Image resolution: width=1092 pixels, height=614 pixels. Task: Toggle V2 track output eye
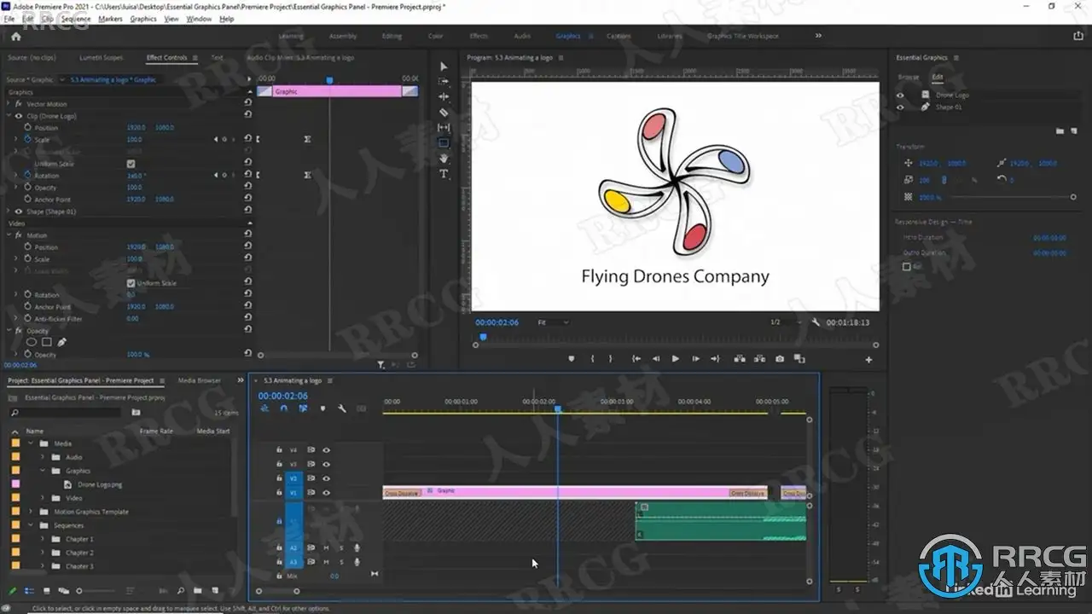(326, 479)
